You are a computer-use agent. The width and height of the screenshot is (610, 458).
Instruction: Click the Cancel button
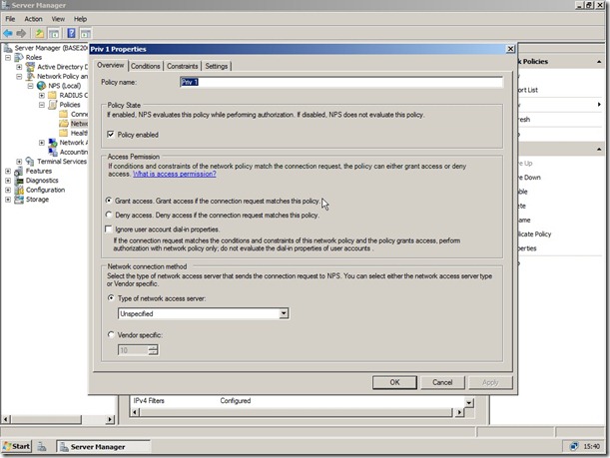coord(442,382)
